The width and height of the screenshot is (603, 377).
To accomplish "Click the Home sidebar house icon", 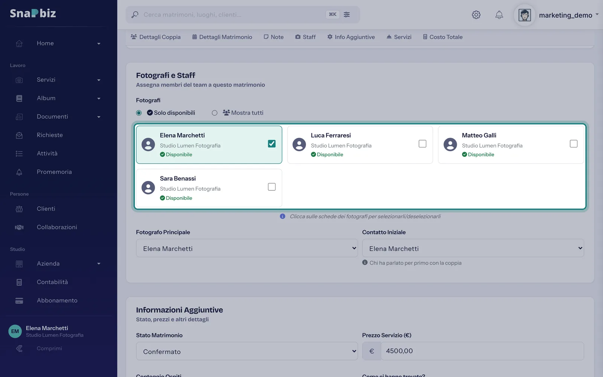I will tap(19, 43).
